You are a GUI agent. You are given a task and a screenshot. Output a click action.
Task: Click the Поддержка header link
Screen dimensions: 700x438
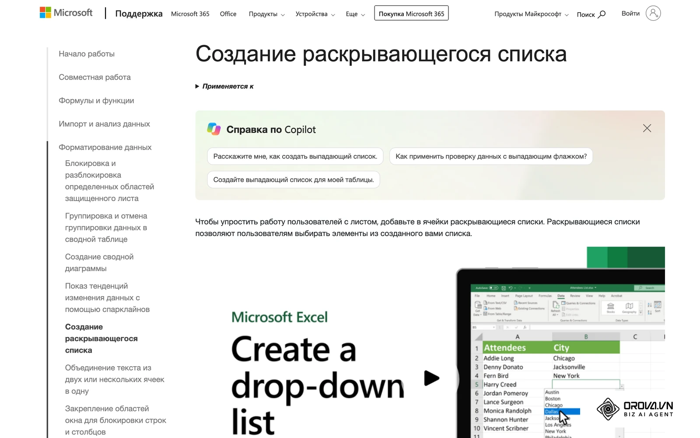click(139, 14)
